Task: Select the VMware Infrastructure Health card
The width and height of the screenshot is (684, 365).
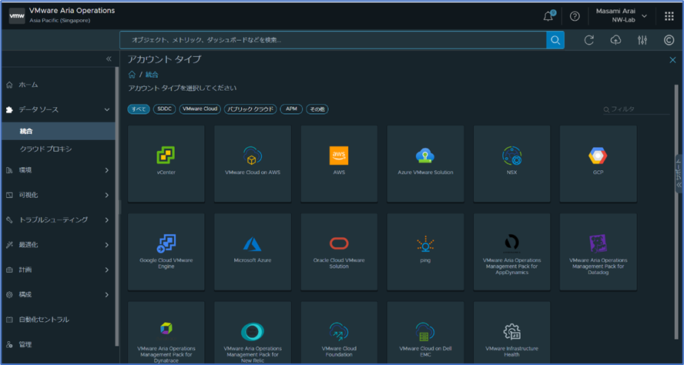Action: [x=511, y=333]
